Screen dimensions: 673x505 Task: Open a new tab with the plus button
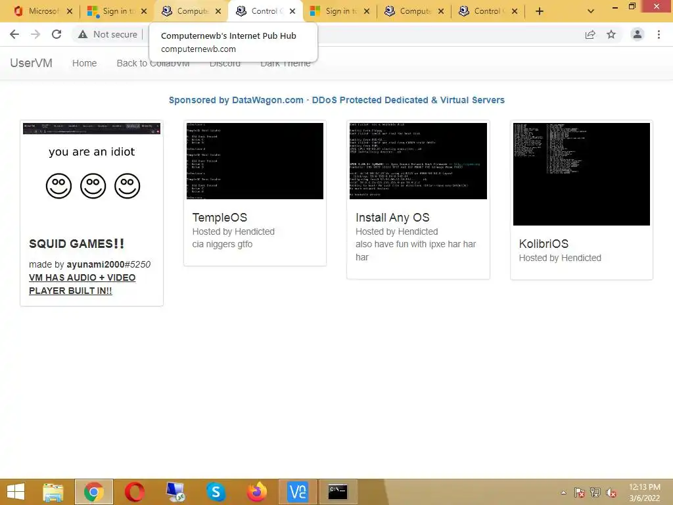540,11
